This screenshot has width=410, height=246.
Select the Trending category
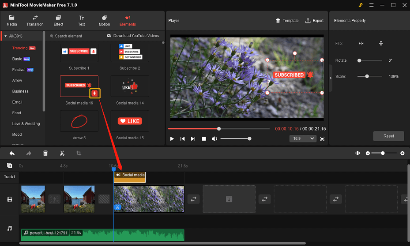19,48
